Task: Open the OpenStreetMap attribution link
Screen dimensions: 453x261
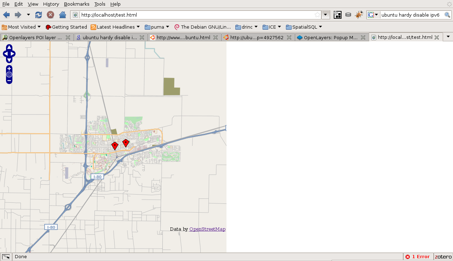Action: 207,229
